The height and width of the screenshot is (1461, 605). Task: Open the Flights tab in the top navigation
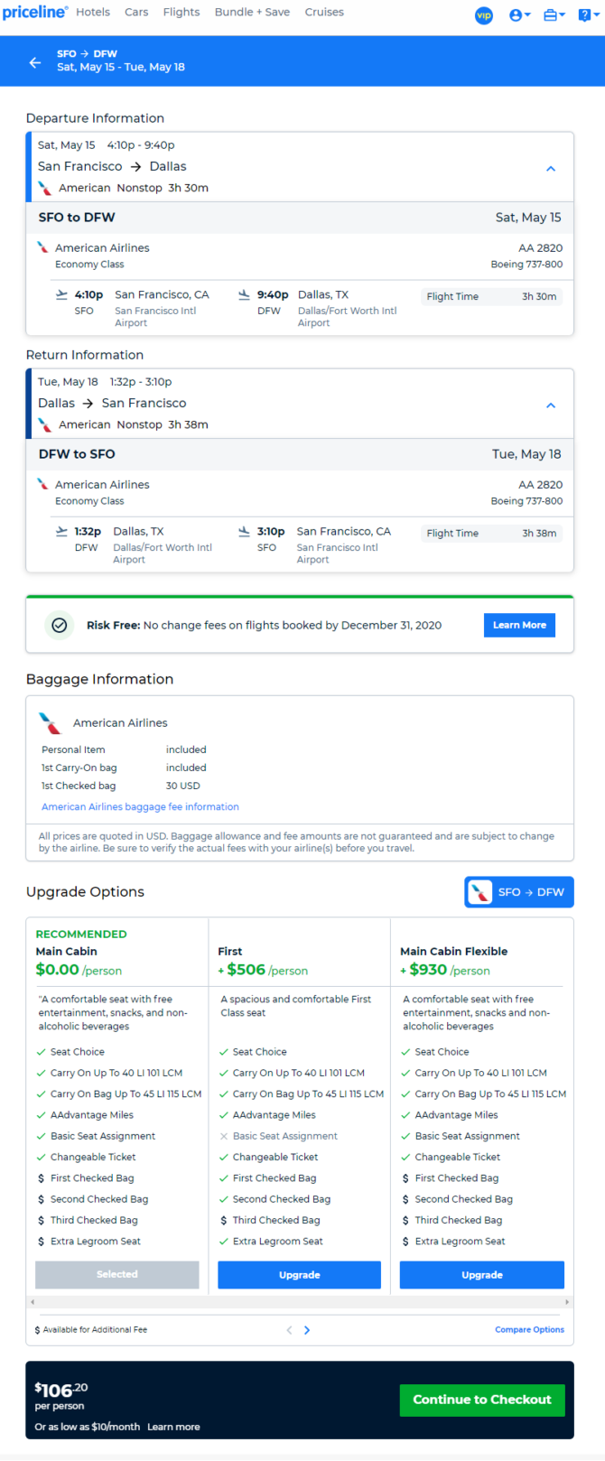pos(181,12)
